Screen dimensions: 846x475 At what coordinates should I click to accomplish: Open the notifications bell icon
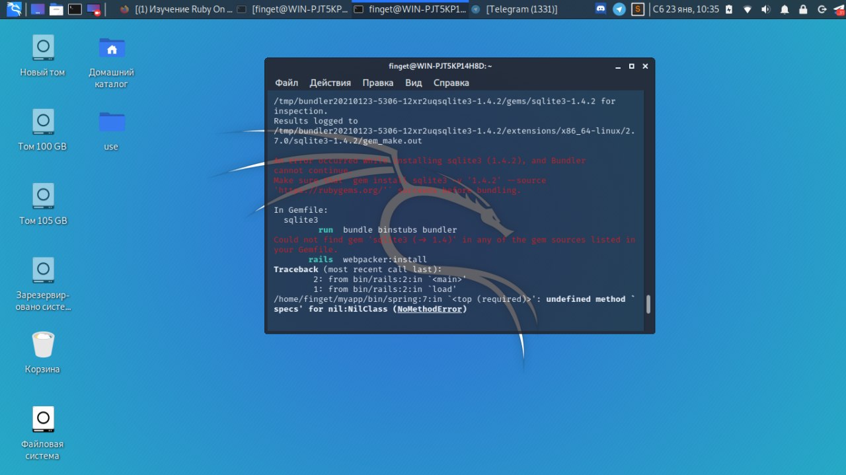pyautogui.click(x=785, y=9)
